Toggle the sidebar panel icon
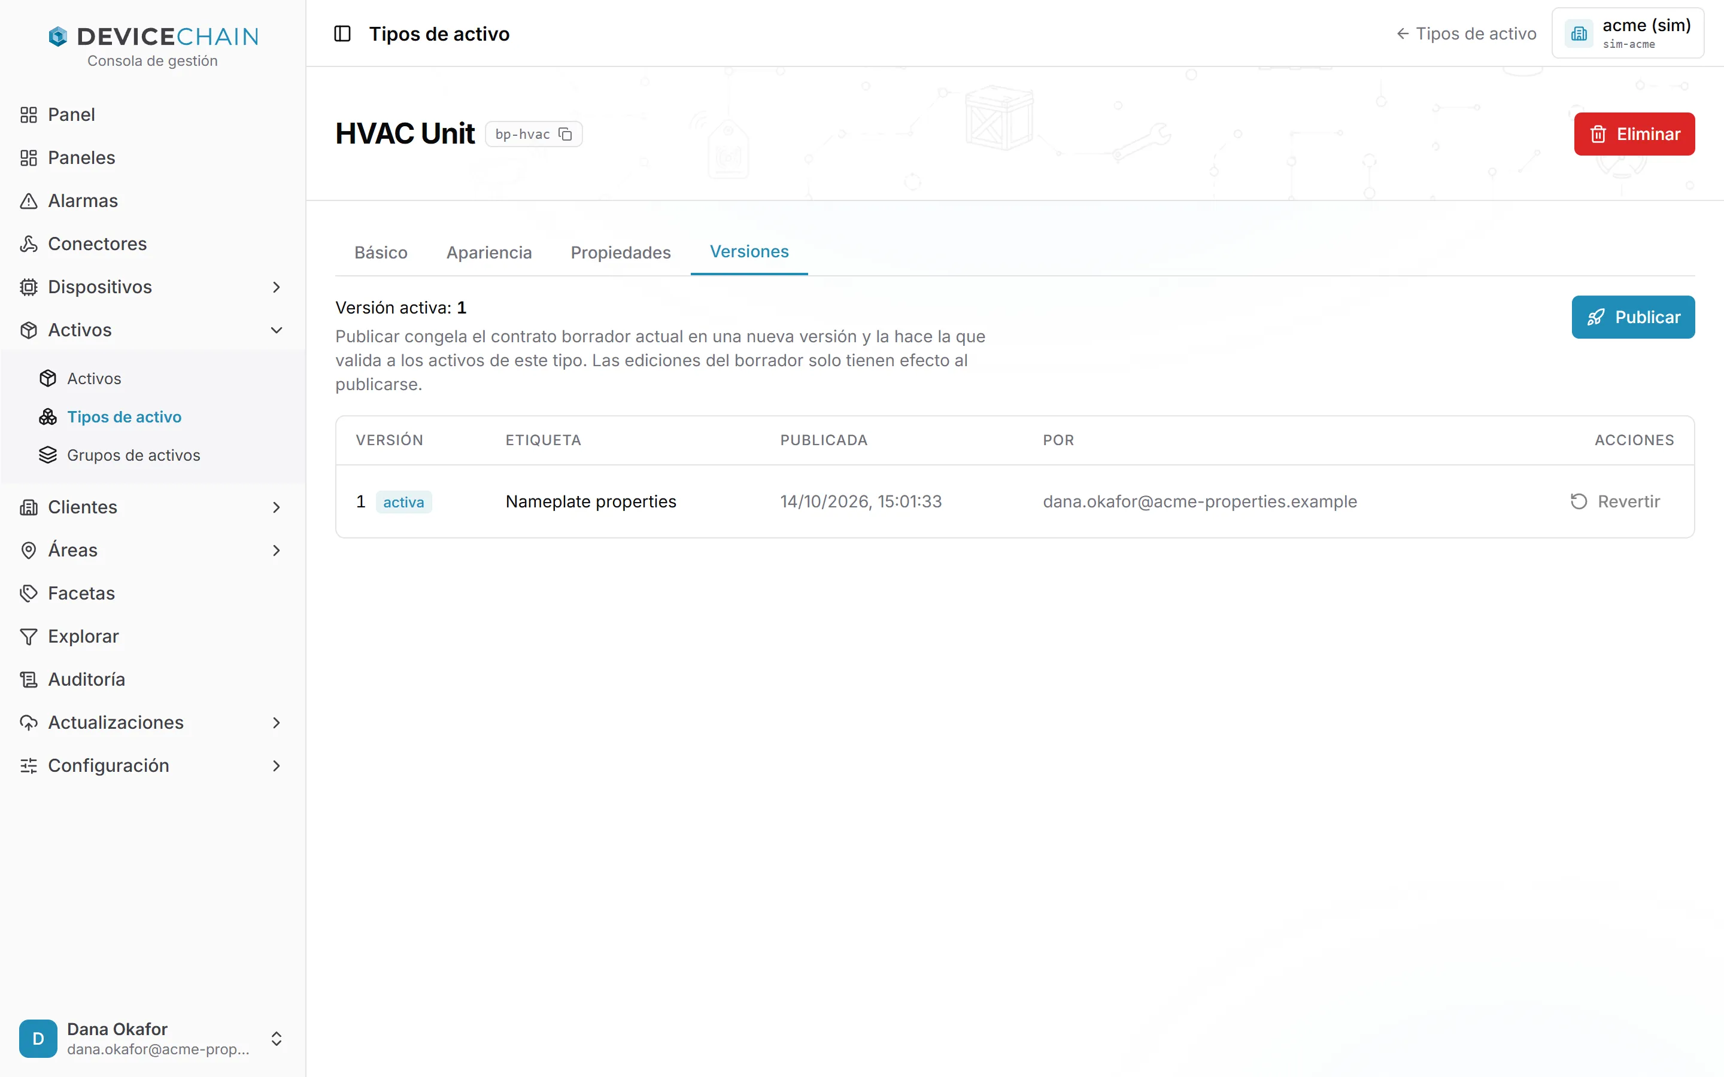 [x=342, y=34]
